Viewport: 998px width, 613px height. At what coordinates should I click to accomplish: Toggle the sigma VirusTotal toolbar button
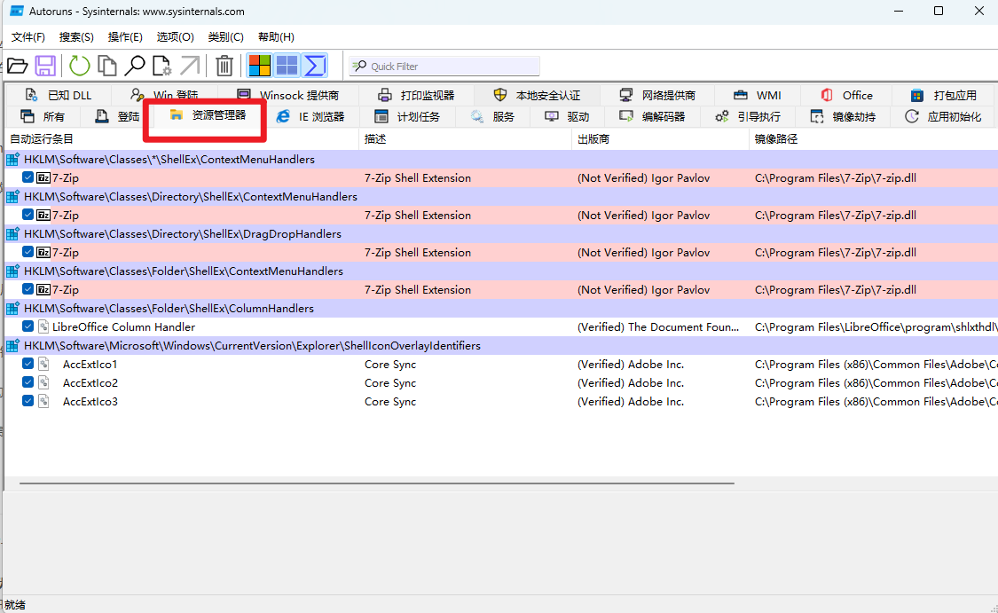(314, 66)
